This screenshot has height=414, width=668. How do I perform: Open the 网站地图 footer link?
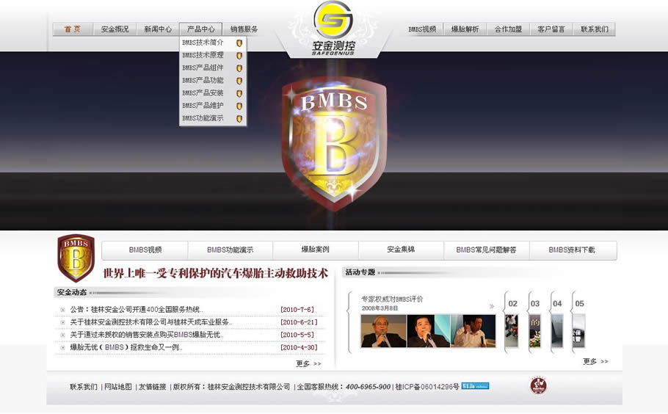[117, 387]
